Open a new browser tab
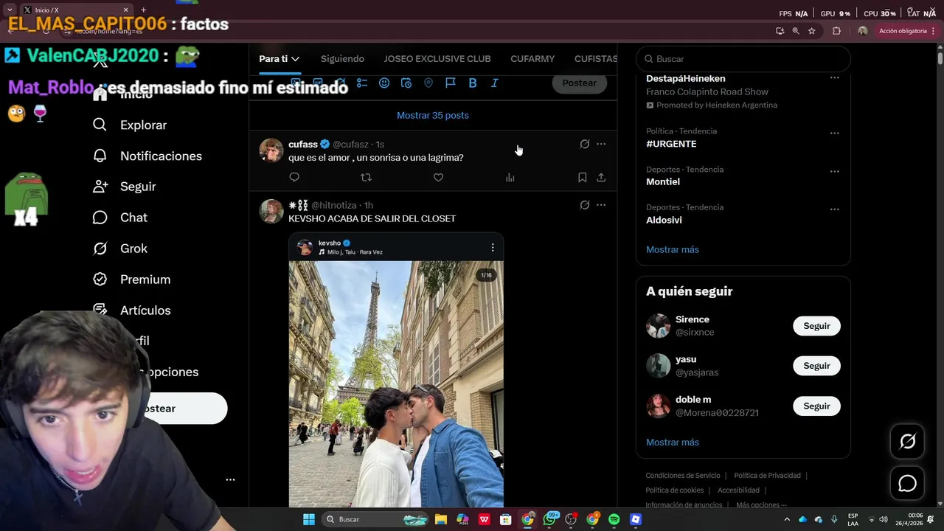 coord(143,10)
